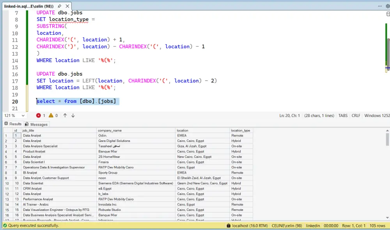Click the CRLF line ending indicator
This screenshot has height=230, width=390.
click(x=356, y=115)
